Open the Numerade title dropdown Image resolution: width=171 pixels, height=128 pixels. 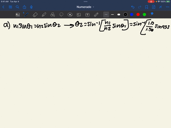click(x=85, y=7)
